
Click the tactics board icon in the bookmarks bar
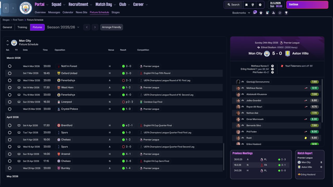pyautogui.click(x=267, y=13)
